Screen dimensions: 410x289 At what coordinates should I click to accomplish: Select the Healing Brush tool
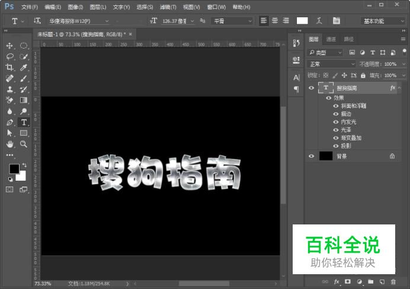[x=9, y=78]
